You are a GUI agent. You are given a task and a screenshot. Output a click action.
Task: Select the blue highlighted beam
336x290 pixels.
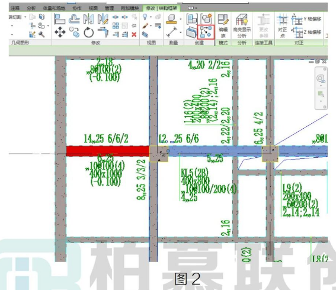pyautogui.click(x=215, y=151)
